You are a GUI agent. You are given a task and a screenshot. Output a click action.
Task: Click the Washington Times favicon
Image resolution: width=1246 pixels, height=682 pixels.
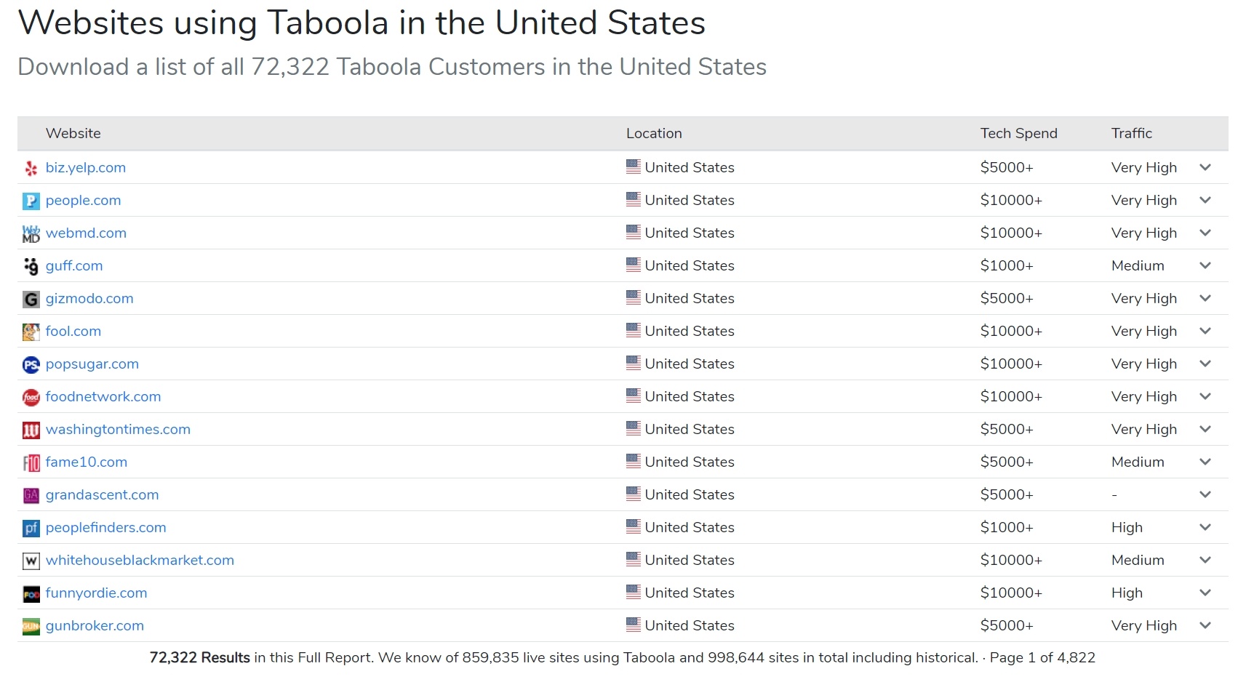click(31, 430)
